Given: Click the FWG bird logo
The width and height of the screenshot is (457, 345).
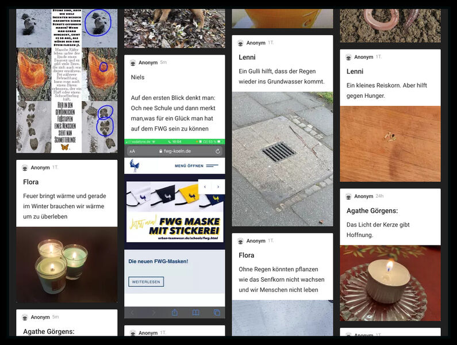Looking at the screenshot, I should pos(135,166).
